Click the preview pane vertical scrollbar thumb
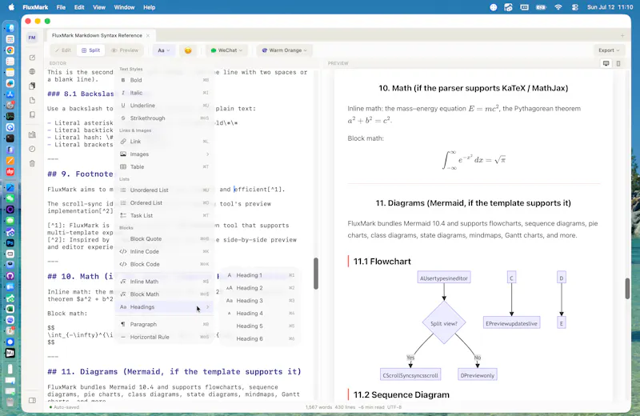The width and height of the screenshot is (640, 416). [x=627, y=288]
